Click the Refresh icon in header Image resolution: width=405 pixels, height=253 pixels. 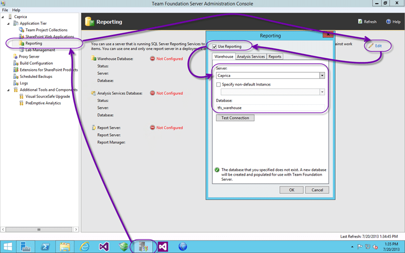tap(360, 21)
